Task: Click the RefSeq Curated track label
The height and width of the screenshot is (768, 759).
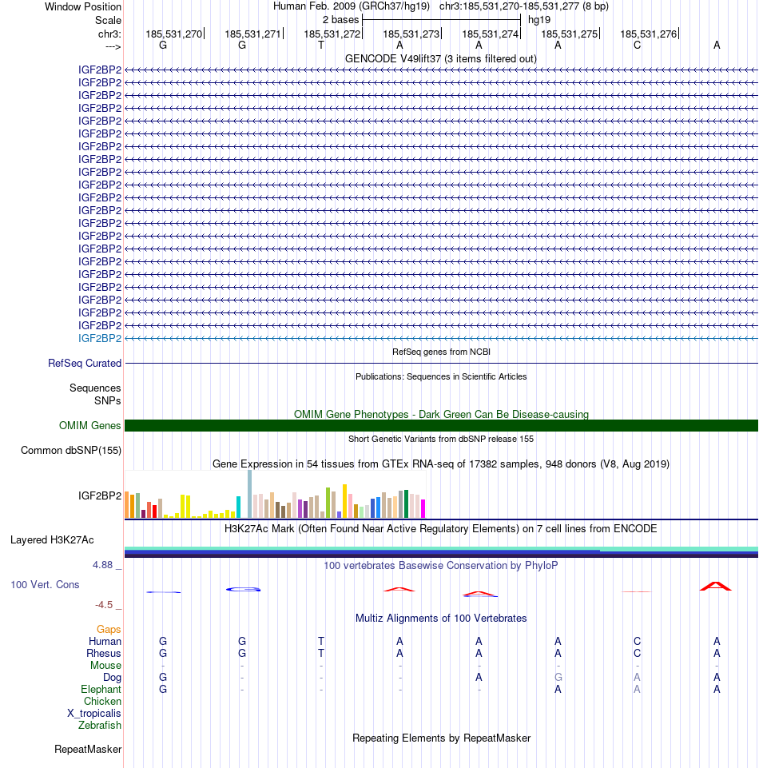Action: pos(85,364)
